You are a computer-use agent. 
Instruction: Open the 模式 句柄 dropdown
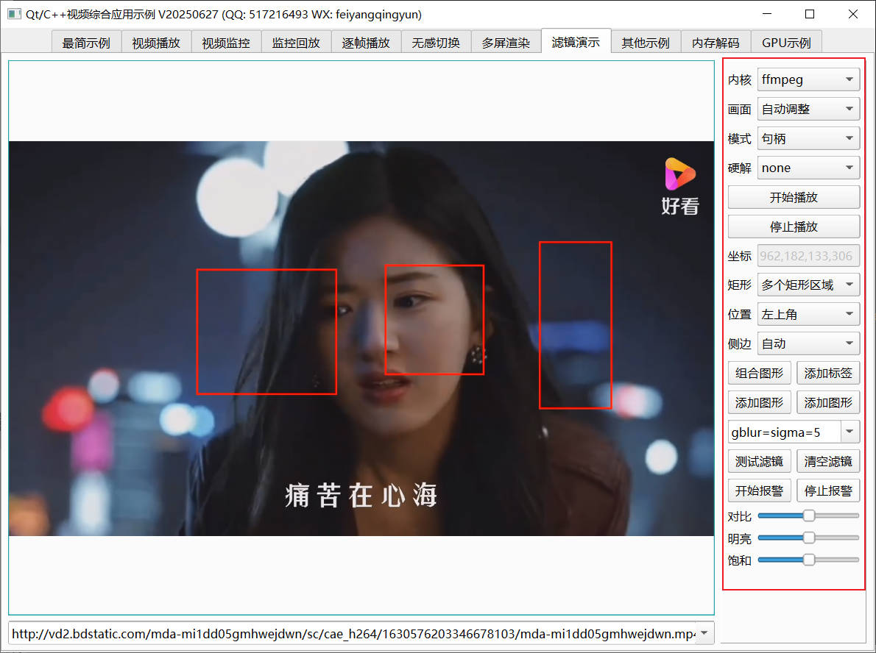pyautogui.click(x=808, y=138)
